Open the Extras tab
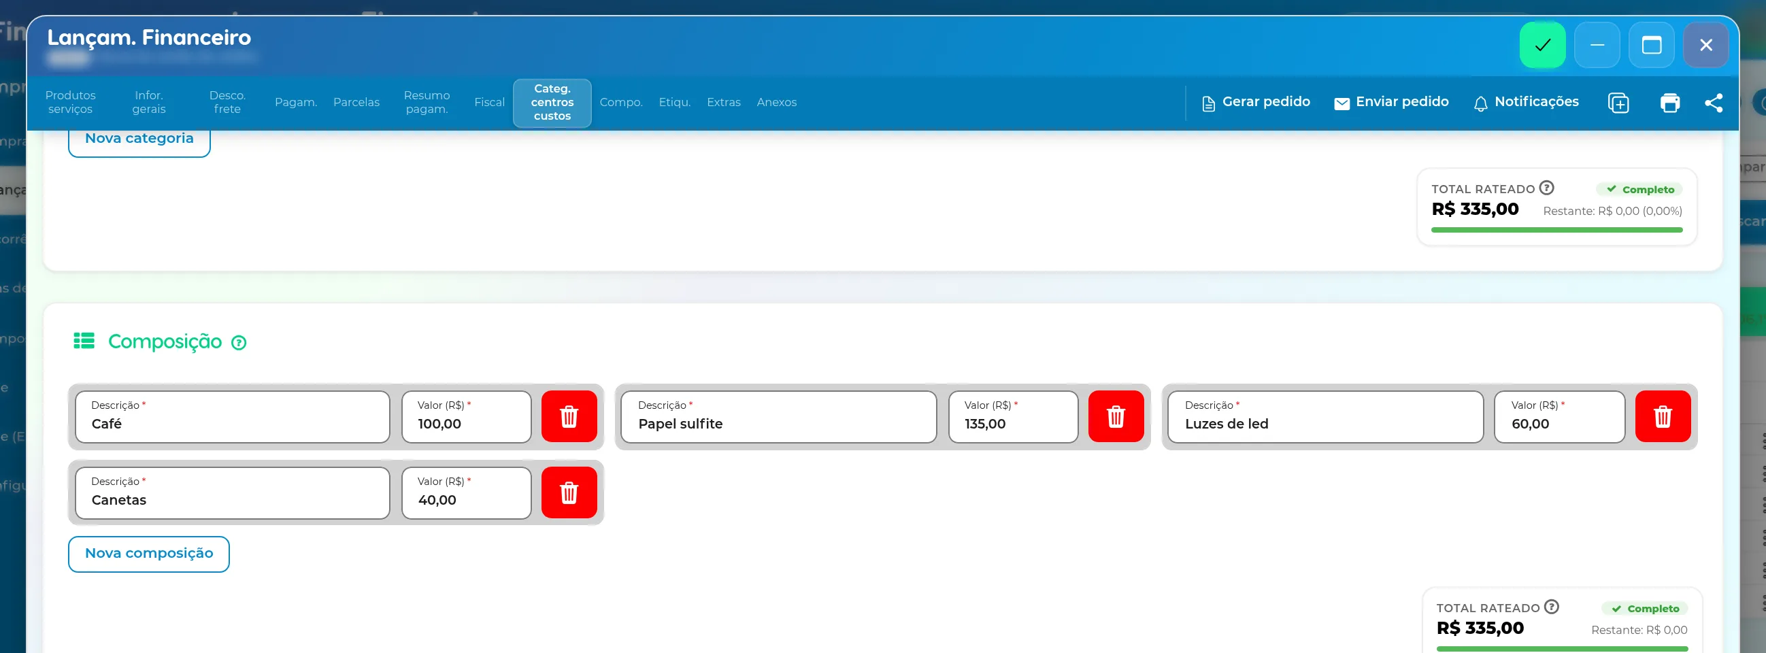Image resolution: width=1766 pixels, height=653 pixels. click(724, 102)
